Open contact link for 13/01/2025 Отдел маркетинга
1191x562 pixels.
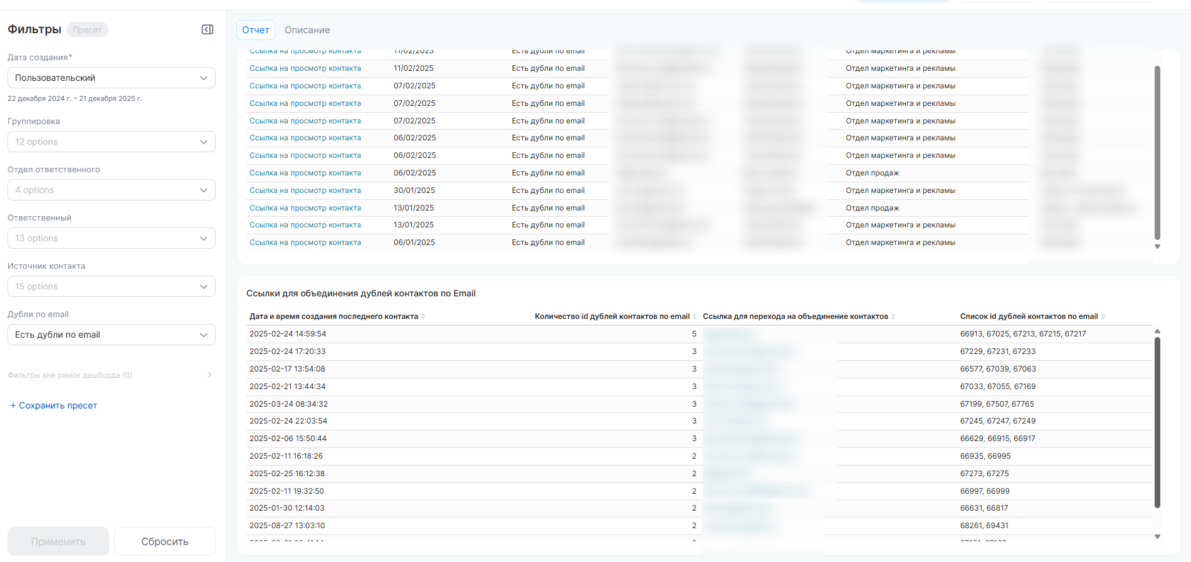(305, 225)
